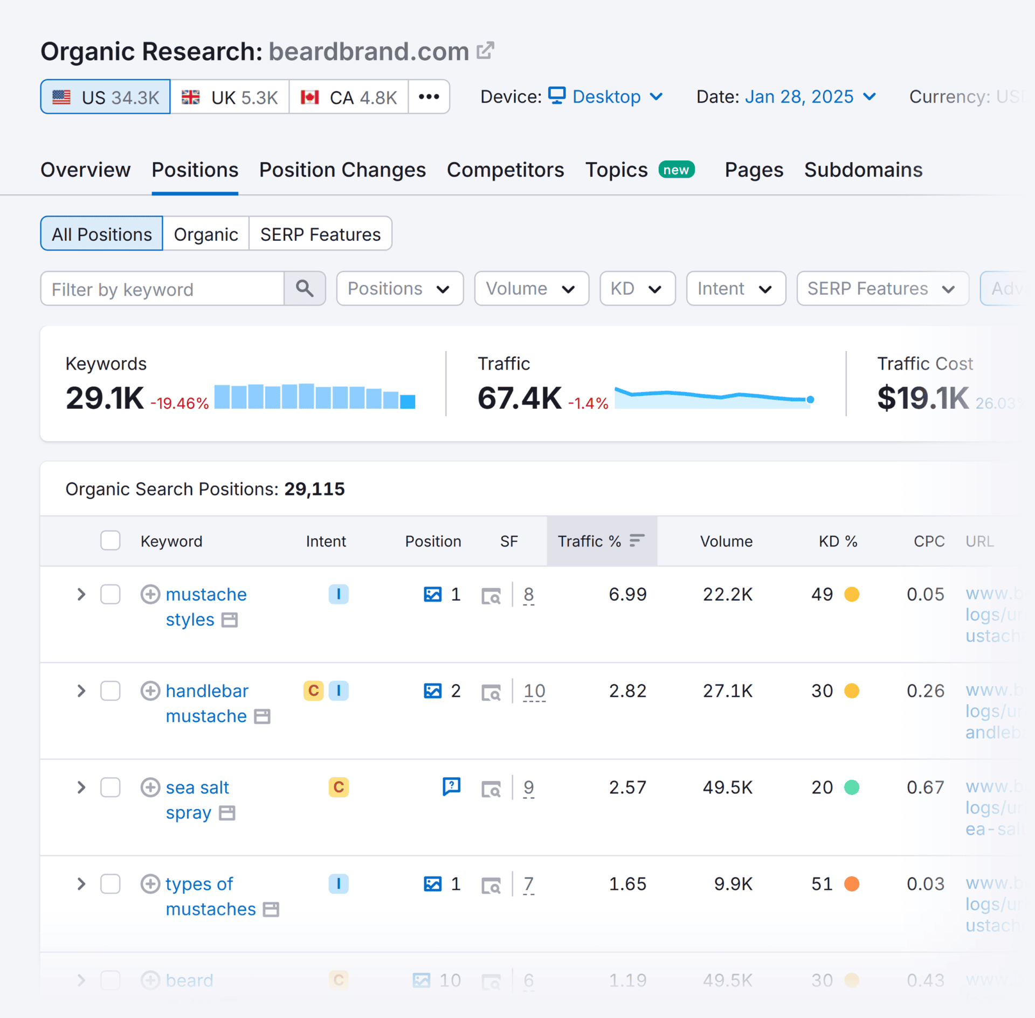Click yellow KD dot for mustache styles
The image size is (1035, 1018).
pyautogui.click(x=852, y=594)
